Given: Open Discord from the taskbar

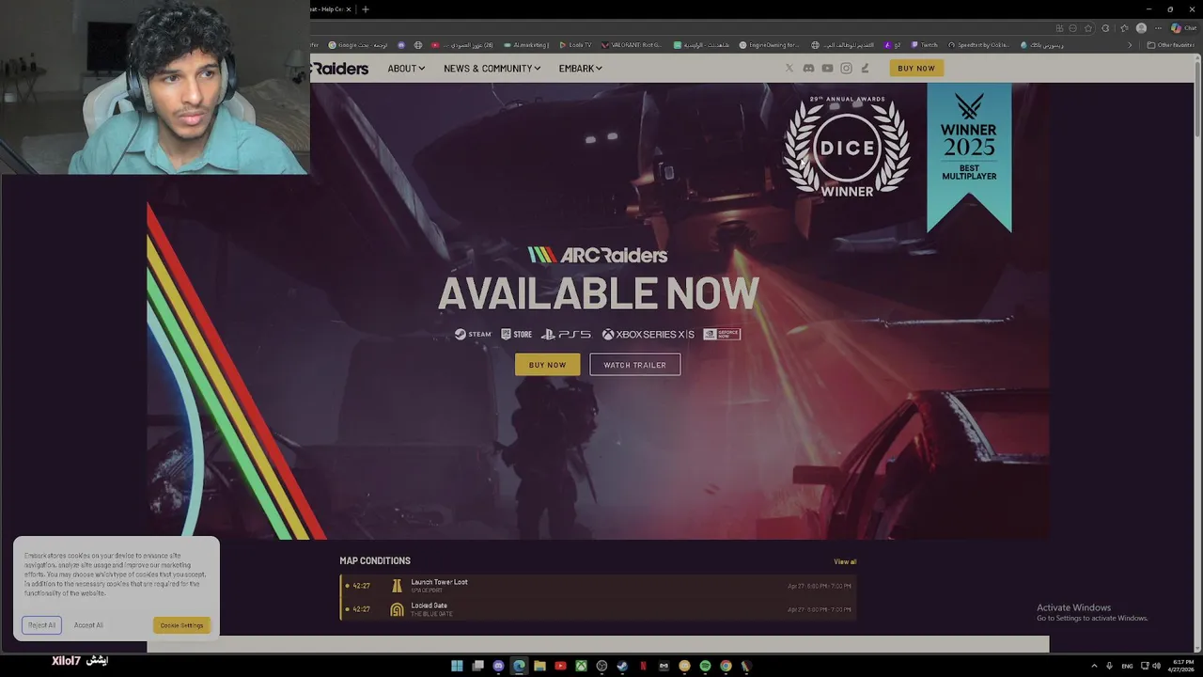Looking at the screenshot, I should point(498,666).
